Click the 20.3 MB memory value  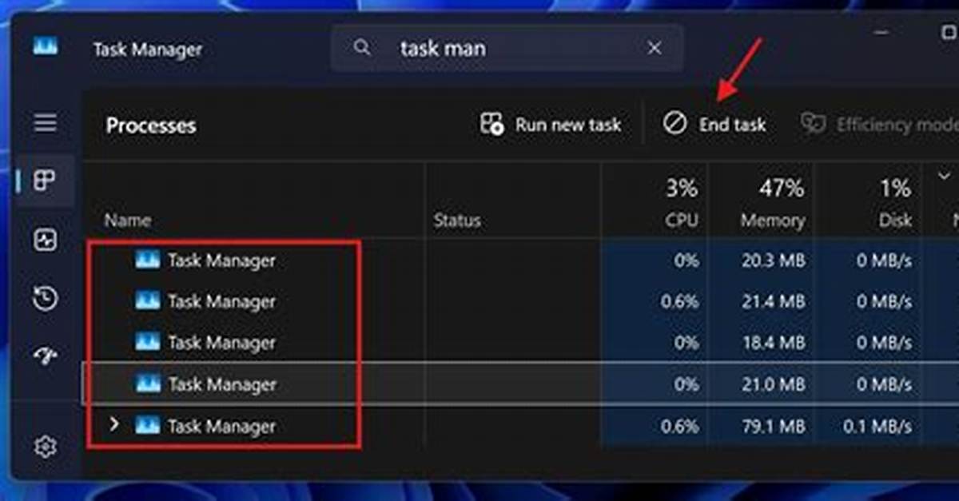coord(772,260)
